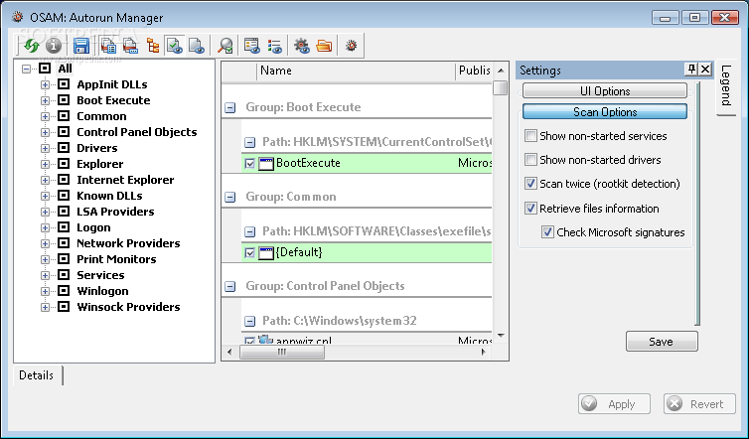Expand the Explorer tree node
749x439 pixels.
45,164
